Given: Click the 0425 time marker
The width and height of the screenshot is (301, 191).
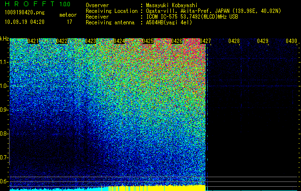Looking at the screenshot, I should coord(148,41).
